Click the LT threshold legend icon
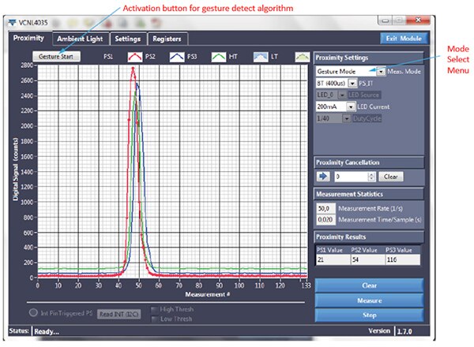This screenshot has height=347, width=474. [303, 57]
